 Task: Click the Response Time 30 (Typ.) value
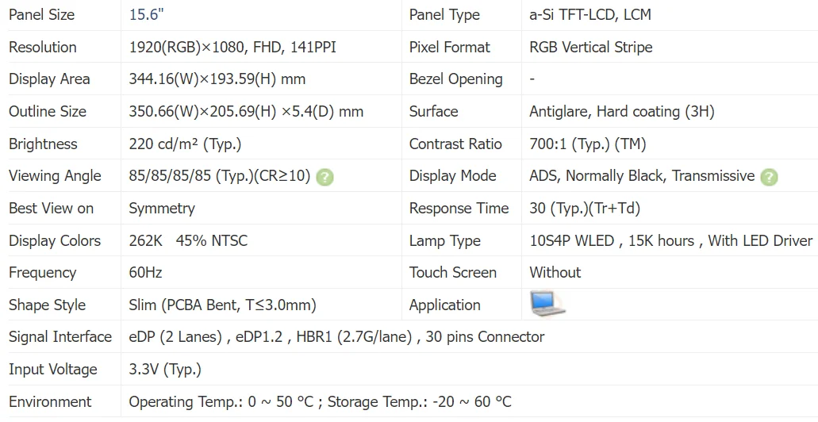pos(585,208)
